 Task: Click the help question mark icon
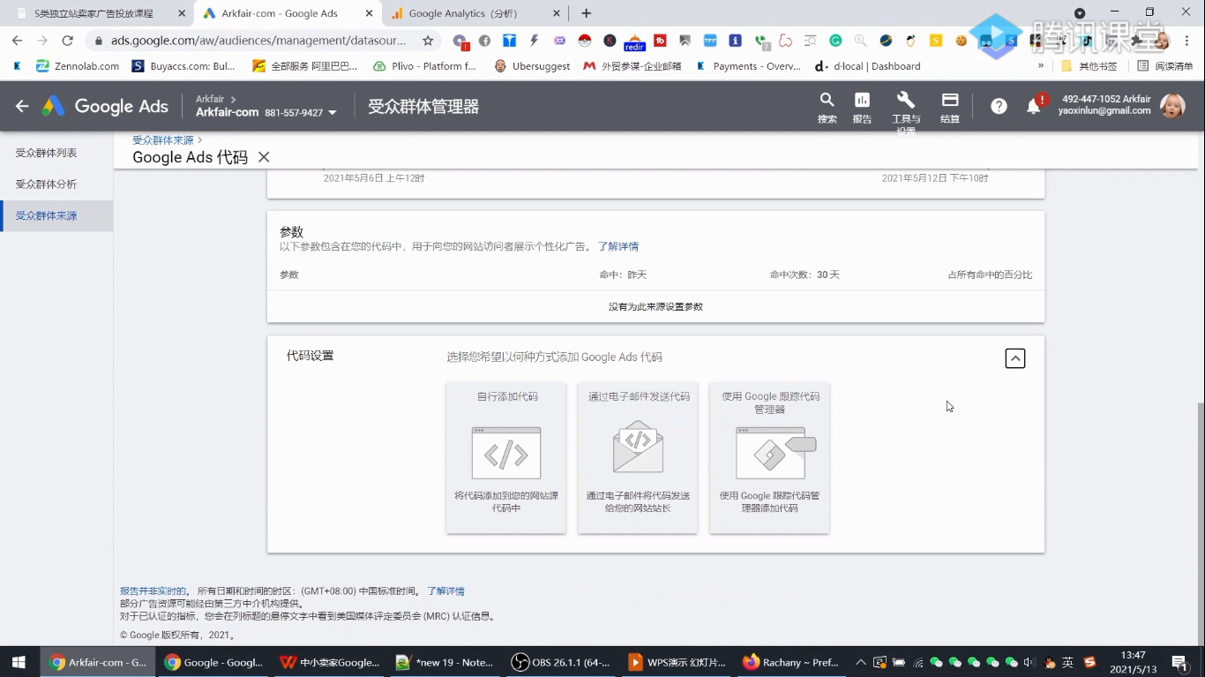(998, 105)
